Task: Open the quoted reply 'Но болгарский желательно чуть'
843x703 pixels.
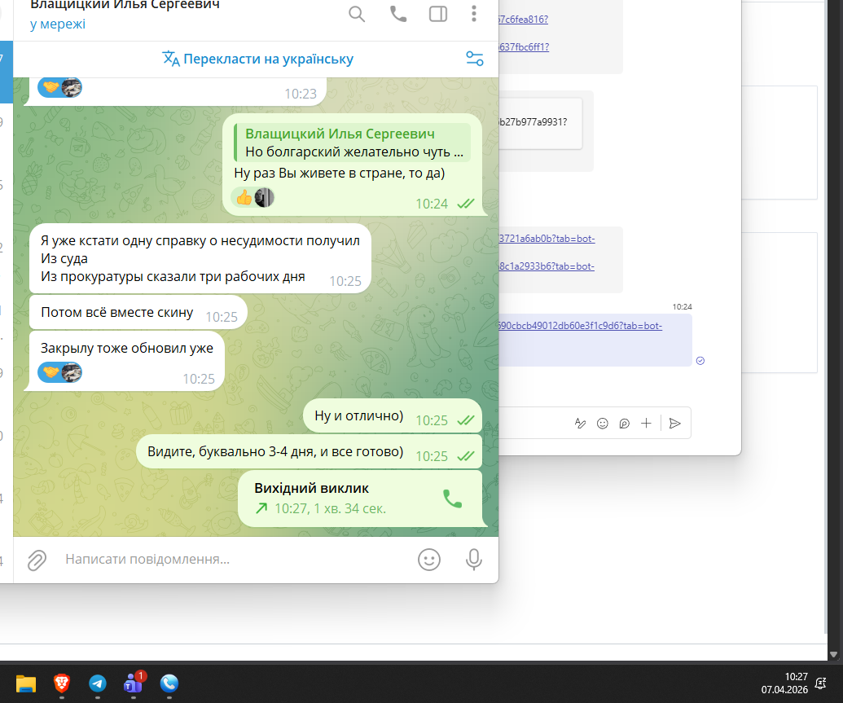Action: pos(353,143)
